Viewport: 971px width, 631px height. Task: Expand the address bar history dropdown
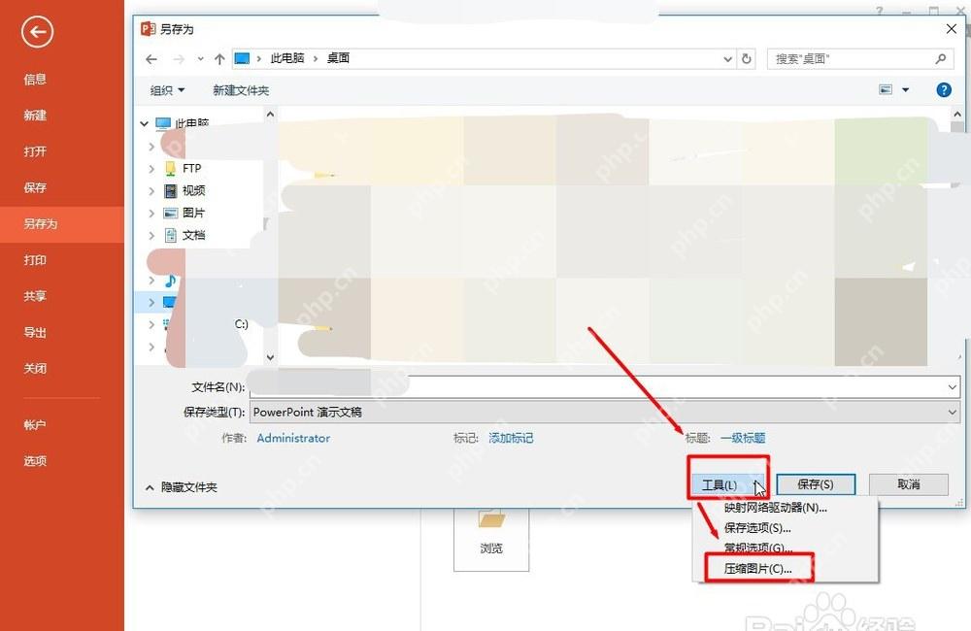pos(727,59)
